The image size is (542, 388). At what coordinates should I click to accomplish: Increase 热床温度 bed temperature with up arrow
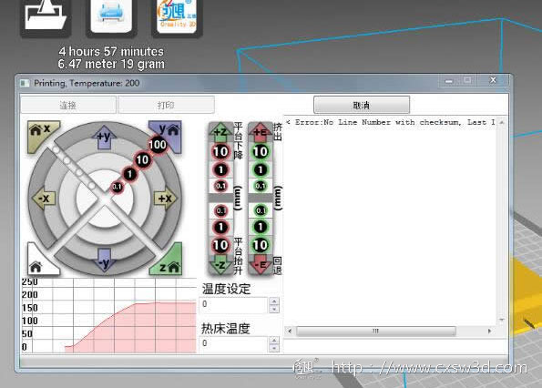pos(274,341)
